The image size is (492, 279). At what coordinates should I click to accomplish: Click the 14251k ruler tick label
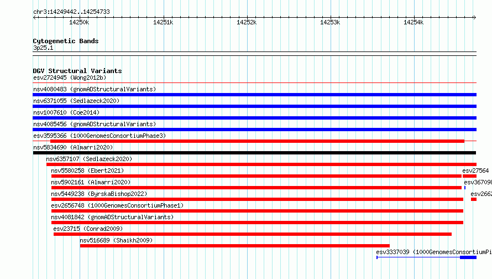point(163,22)
